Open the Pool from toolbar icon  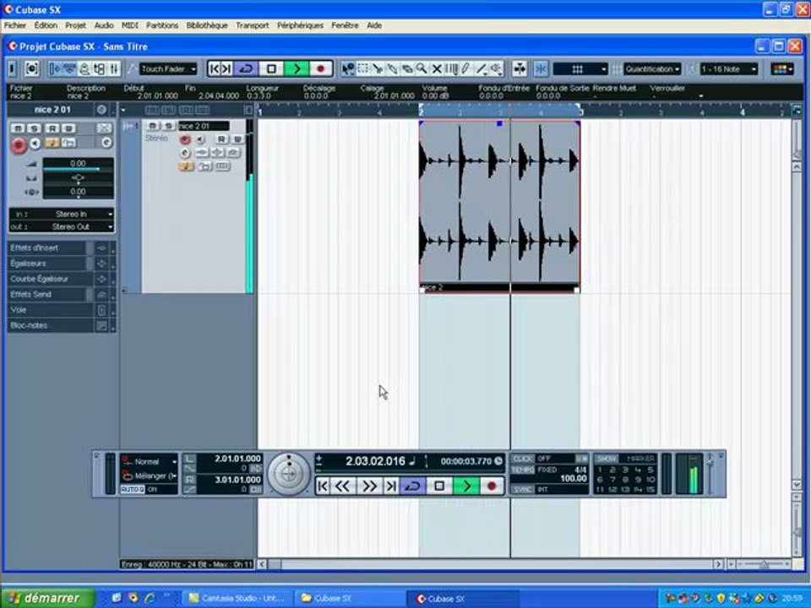(x=100, y=68)
